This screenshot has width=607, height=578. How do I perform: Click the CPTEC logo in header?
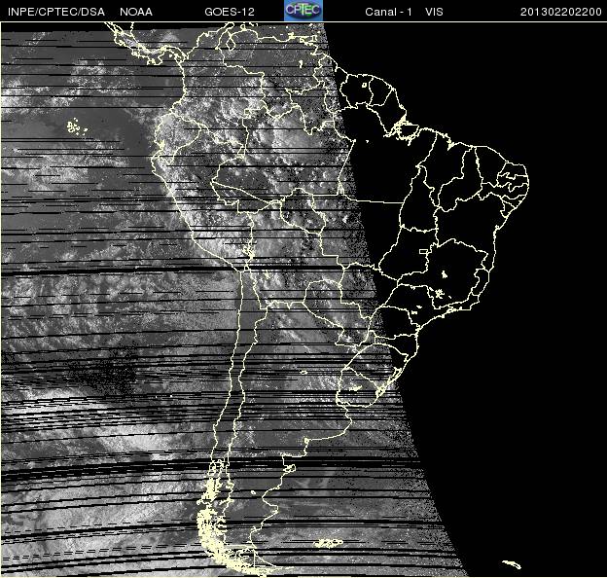(303, 11)
